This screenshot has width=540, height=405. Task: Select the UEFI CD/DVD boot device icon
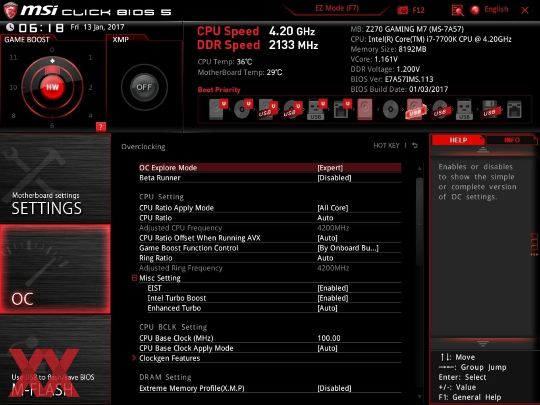click(243, 109)
